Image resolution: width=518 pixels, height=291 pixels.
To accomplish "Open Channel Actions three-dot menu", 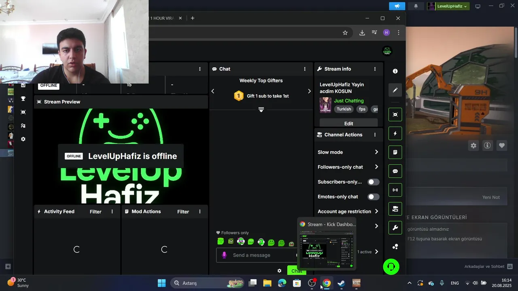I will click(375, 135).
